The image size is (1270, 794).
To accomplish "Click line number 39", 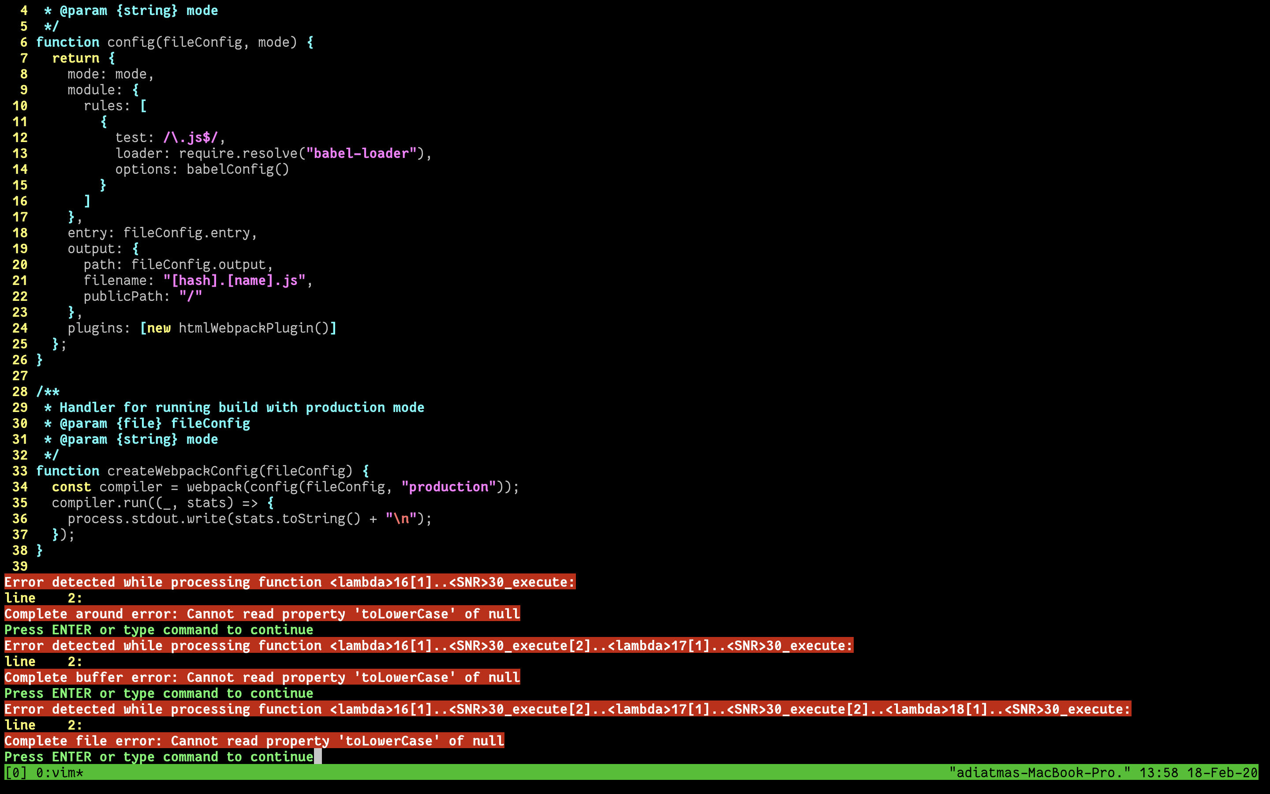I will (20, 566).
